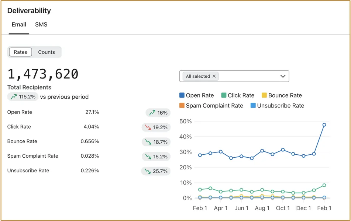
Task: Click the 0.226% Unsubscribe Rate value
Action: click(90, 171)
